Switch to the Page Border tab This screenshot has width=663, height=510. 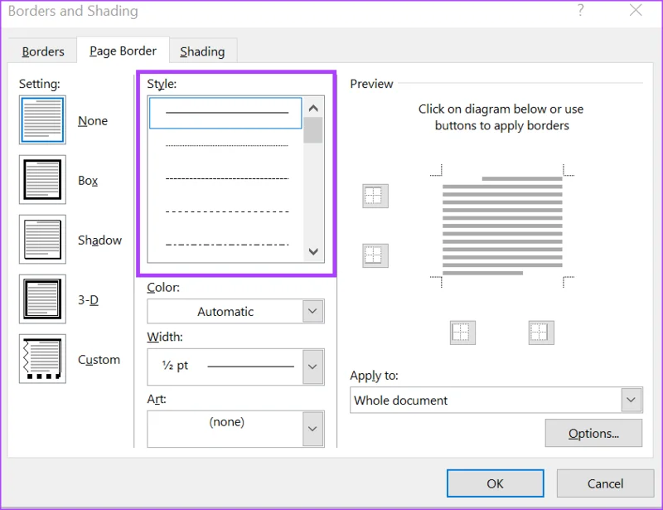123,51
